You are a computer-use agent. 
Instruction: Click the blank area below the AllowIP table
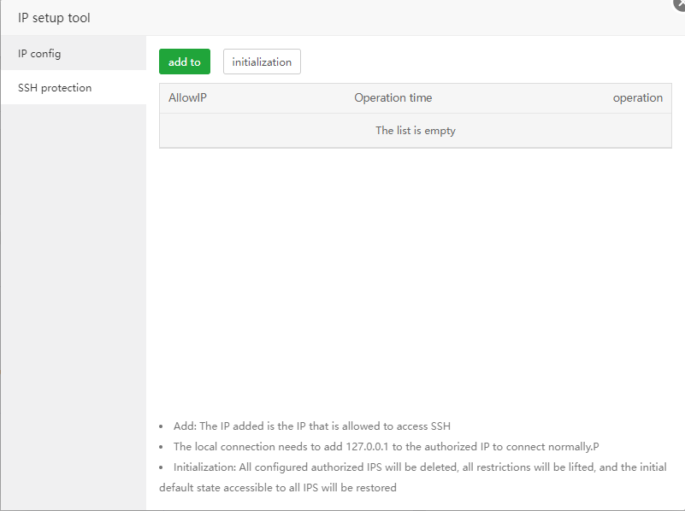click(416, 273)
